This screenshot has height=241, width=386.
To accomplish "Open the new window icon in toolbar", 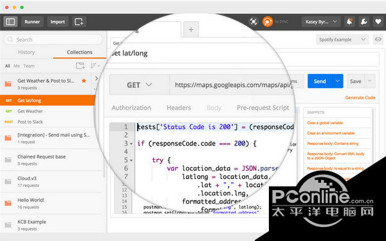I will coord(79,22).
